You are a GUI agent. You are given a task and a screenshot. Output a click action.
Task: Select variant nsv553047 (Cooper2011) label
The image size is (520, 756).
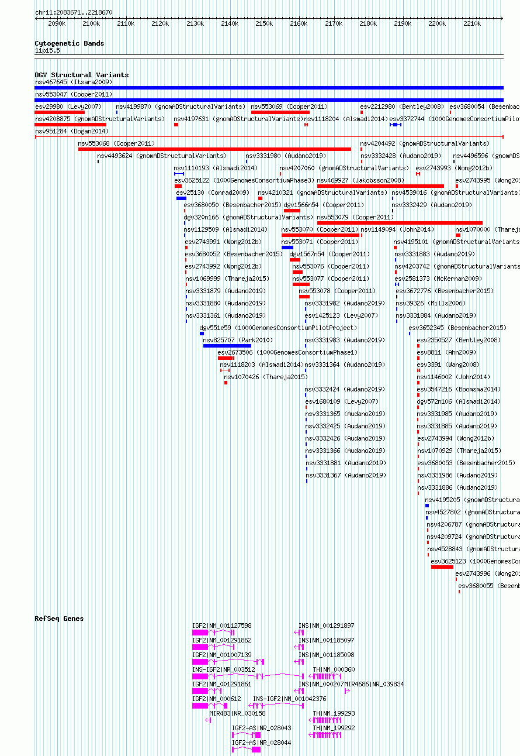(73, 94)
